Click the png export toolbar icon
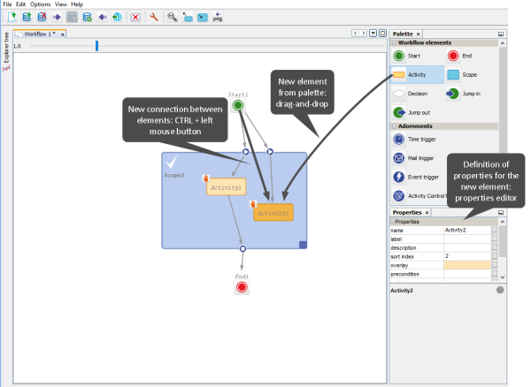This screenshot has height=387, width=531. click(218, 17)
